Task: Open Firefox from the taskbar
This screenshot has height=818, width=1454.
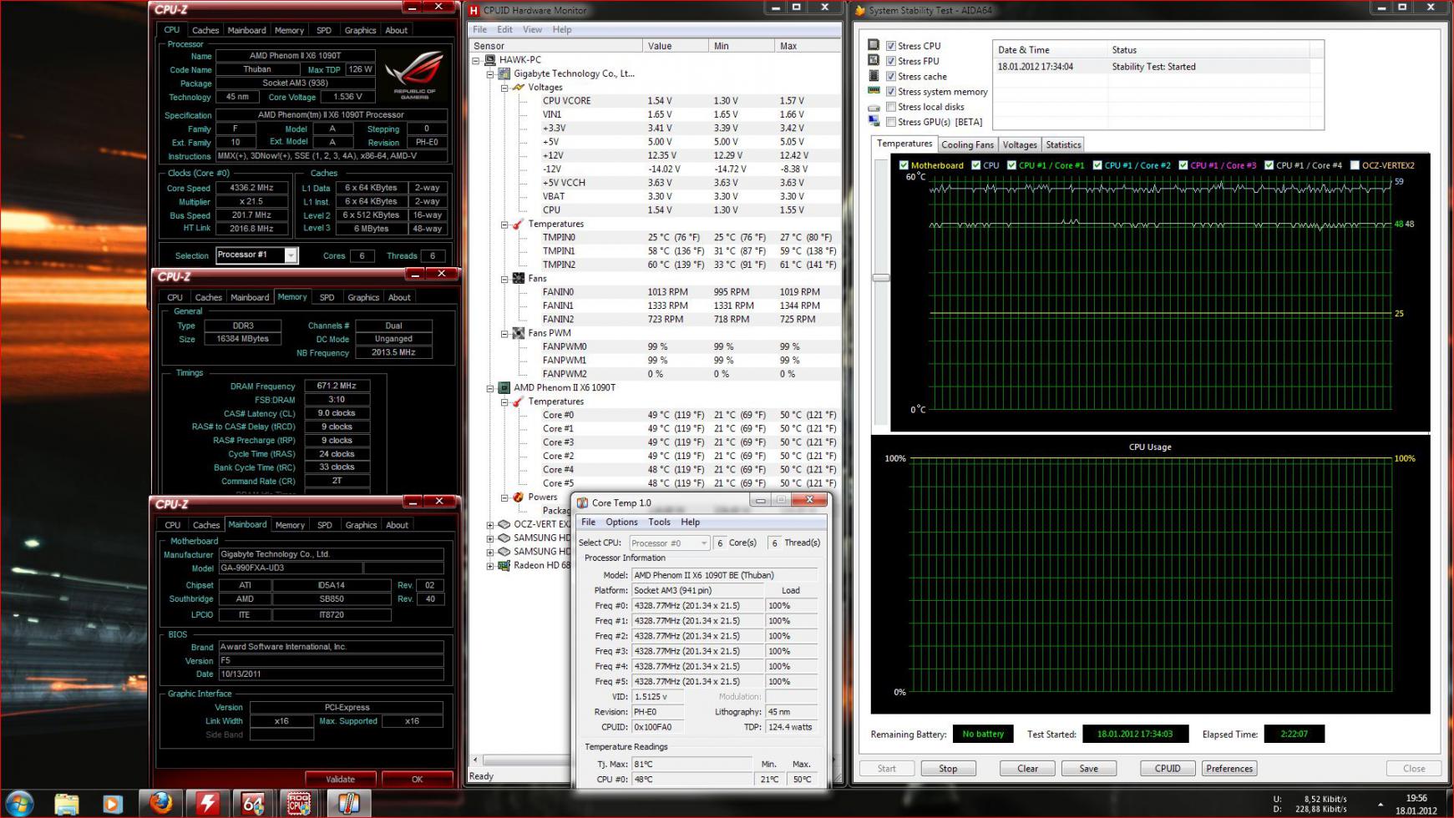Action: click(160, 803)
